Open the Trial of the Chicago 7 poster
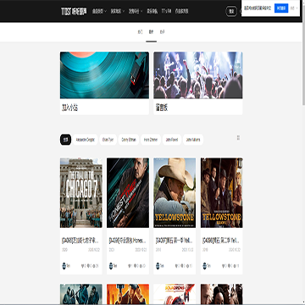 81,192
